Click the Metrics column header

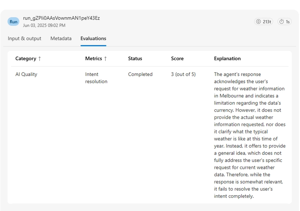pos(93,59)
